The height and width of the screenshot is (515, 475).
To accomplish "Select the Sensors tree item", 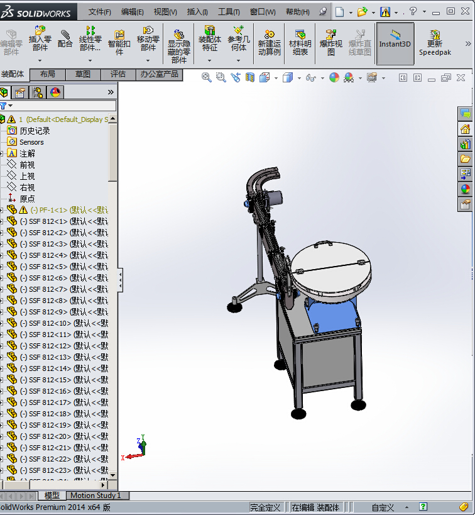I will pos(31,142).
